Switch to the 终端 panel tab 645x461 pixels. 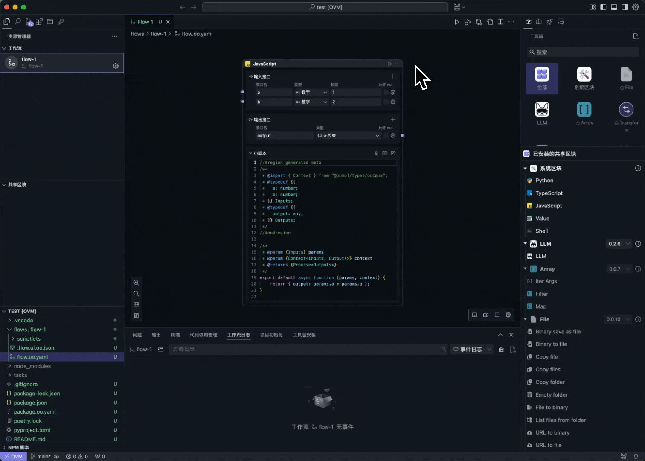click(x=175, y=335)
